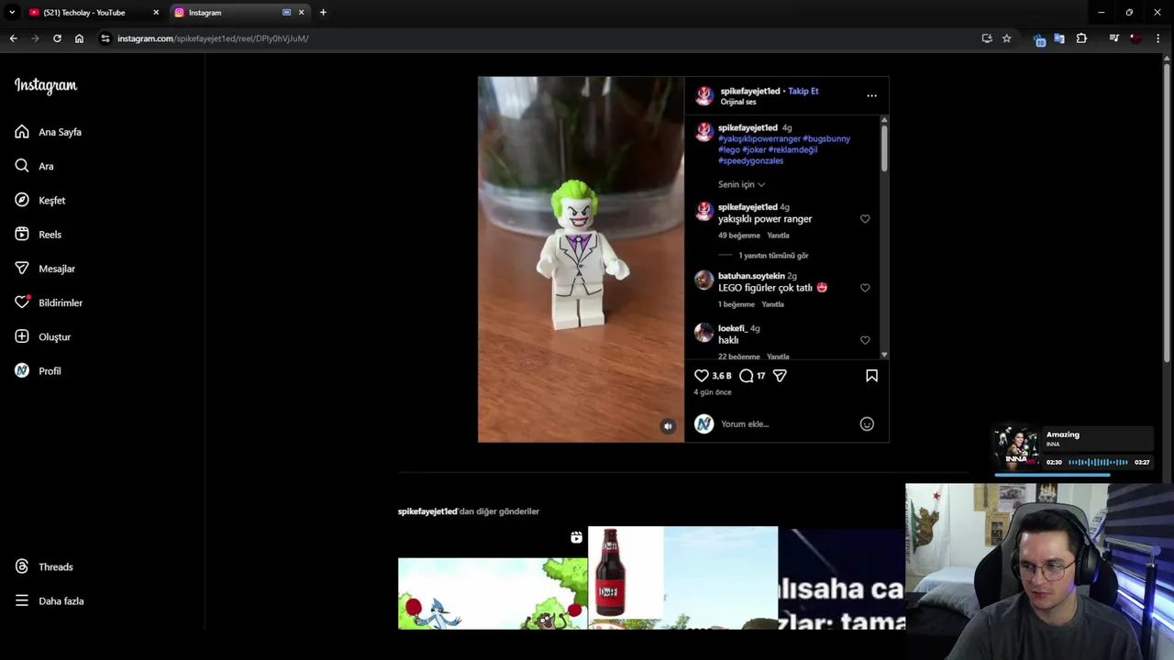The image size is (1174, 660).
Task: Open the three-dot post options menu
Action: point(871,95)
